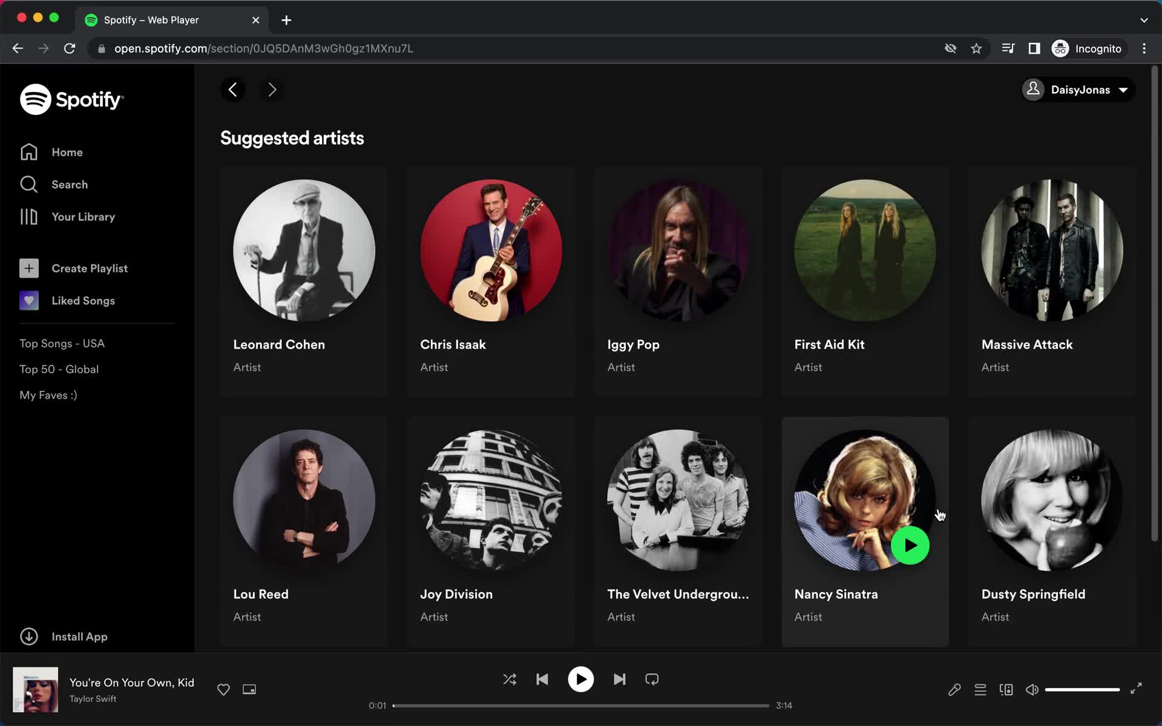Close the Spotify – Web Player tab
Viewport: 1162px width, 726px height.
click(x=255, y=20)
